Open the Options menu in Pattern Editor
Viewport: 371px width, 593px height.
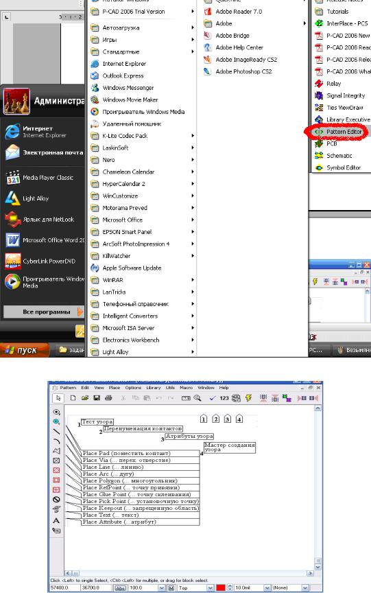(x=133, y=388)
